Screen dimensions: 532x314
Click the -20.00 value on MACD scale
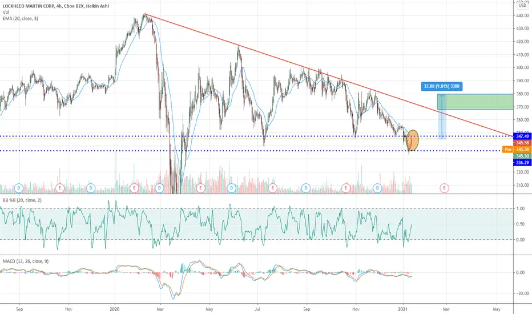click(522, 293)
